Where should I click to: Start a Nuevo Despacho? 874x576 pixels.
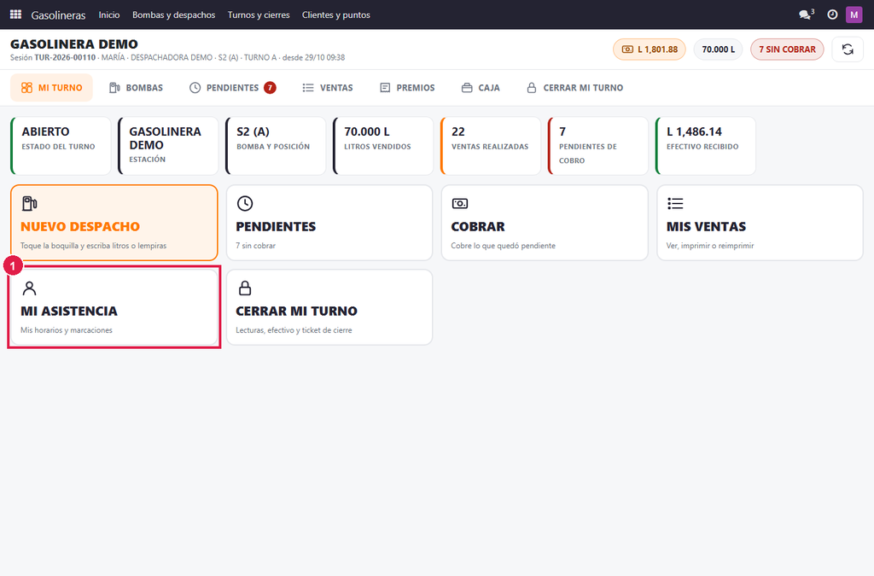(x=114, y=223)
